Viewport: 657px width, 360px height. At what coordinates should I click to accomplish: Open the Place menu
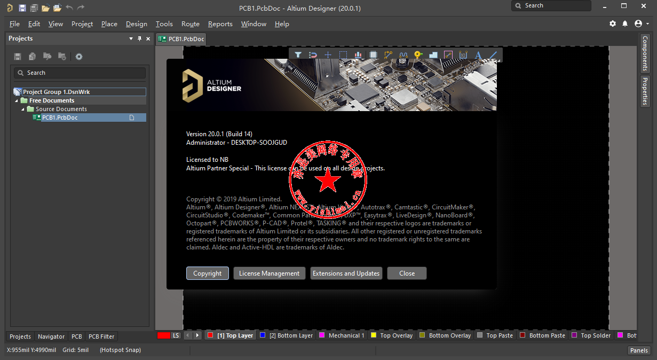pos(109,24)
